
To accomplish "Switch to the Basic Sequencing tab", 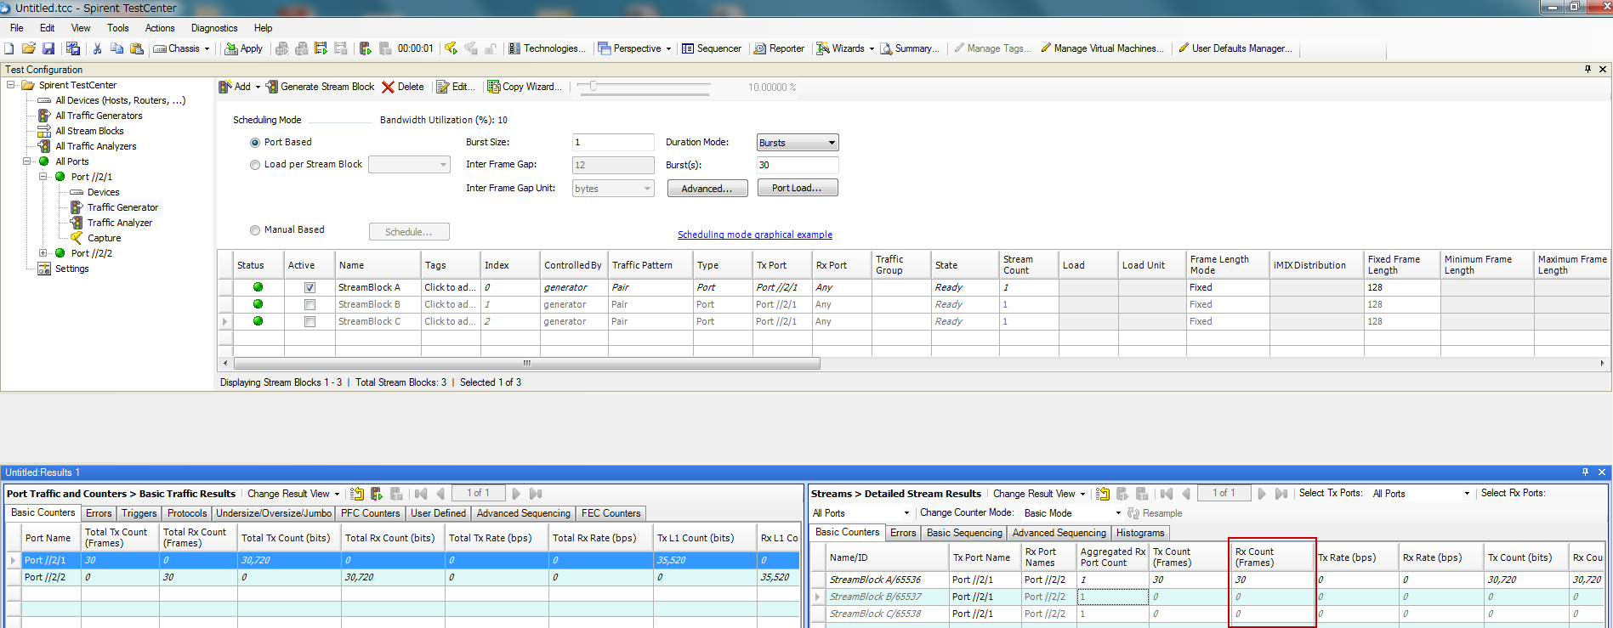I will click(x=964, y=533).
